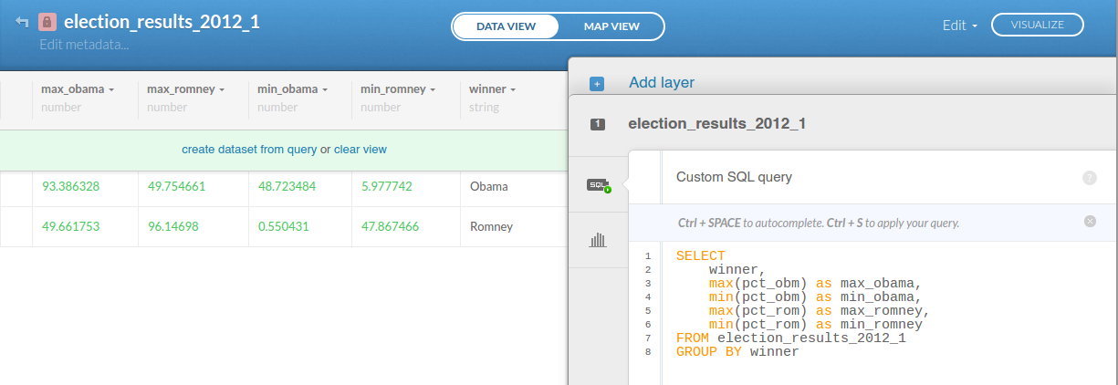Dismiss the autocomplete hint bar
Viewport: 1118px width, 385px height.
(1090, 221)
